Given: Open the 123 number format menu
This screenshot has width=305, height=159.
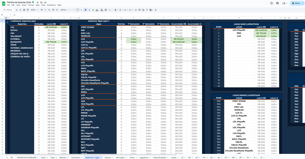Looking at the screenshot, I should coord(57,10).
